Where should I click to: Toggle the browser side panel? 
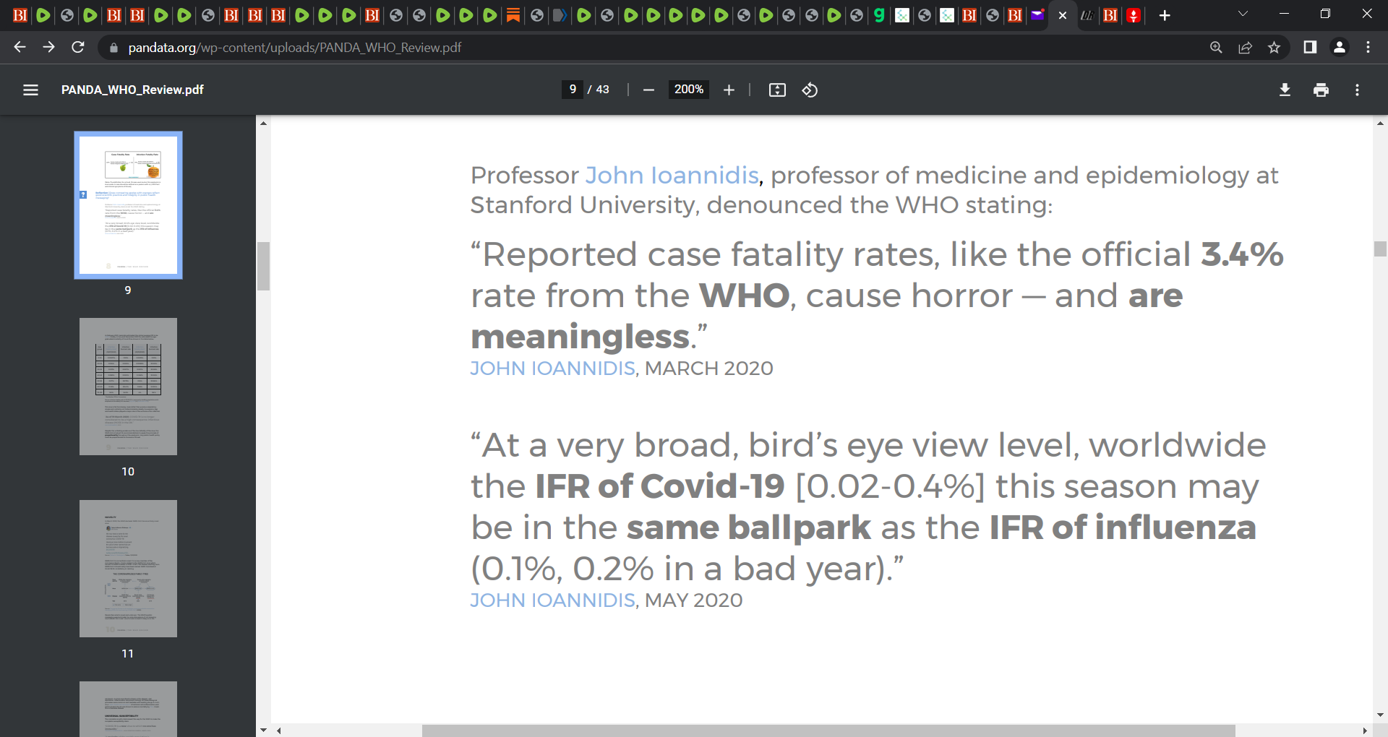coord(1310,47)
